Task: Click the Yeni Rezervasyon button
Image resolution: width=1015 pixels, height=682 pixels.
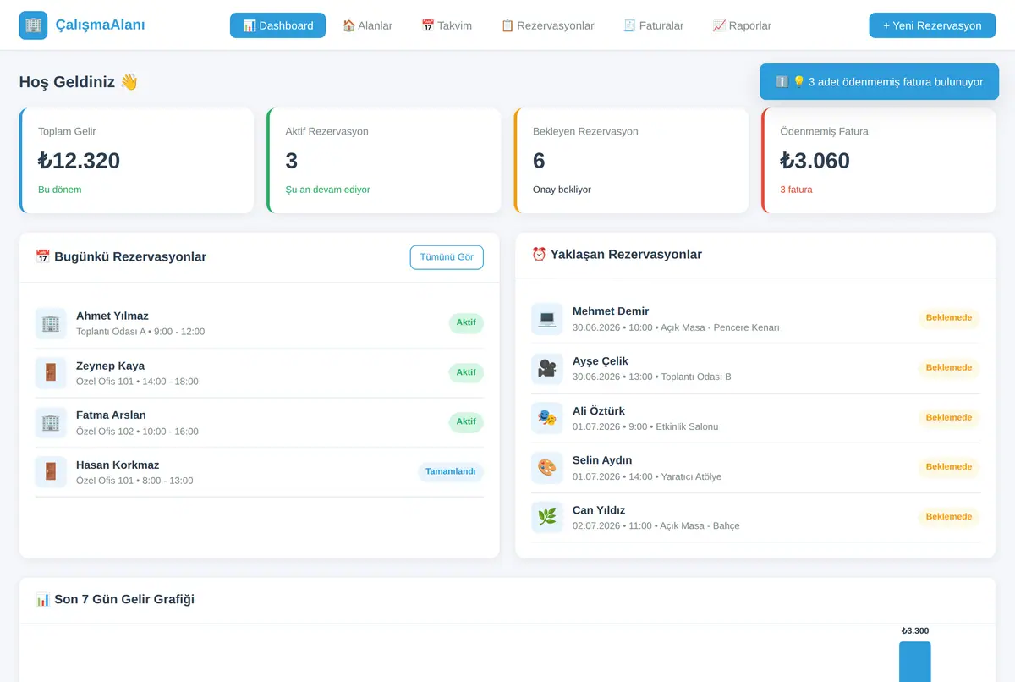Action: [x=932, y=25]
